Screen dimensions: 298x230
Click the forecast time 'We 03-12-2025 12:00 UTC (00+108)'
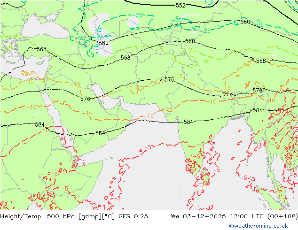point(235,216)
